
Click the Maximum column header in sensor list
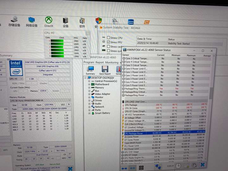coord(191,55)
